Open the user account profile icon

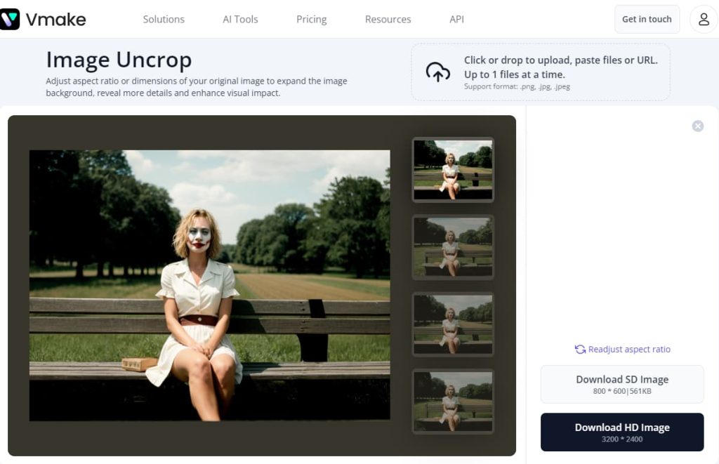coord(704,19)
